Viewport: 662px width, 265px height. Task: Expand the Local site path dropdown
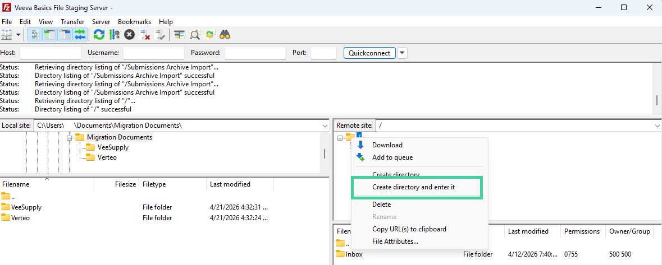tap(325, 125)
